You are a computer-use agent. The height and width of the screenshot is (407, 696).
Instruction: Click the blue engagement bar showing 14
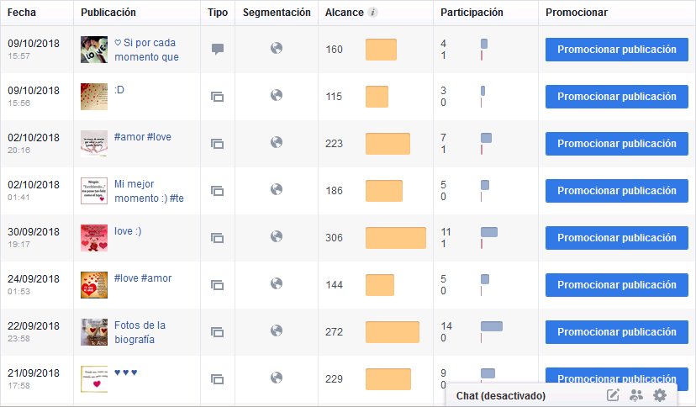(492, 326)
